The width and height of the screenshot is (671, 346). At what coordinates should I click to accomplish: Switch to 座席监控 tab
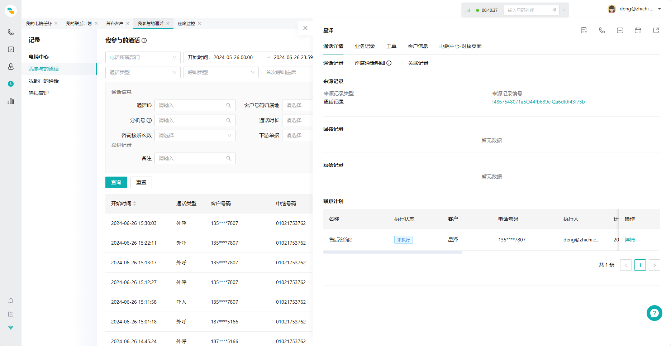tap(186, 24)
